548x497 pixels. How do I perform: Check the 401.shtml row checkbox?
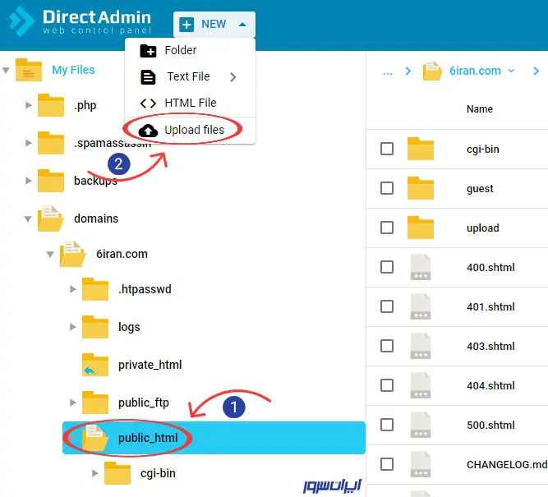click(387, 306)
